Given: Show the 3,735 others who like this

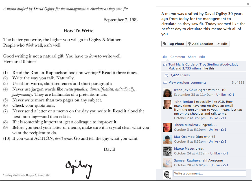Looking at the screenshot, I should (192, 68).
